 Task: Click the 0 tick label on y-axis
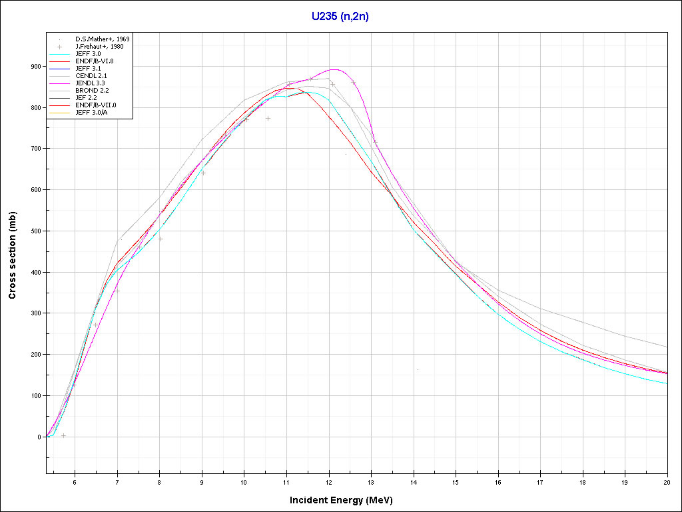click(x=39, y=437)
